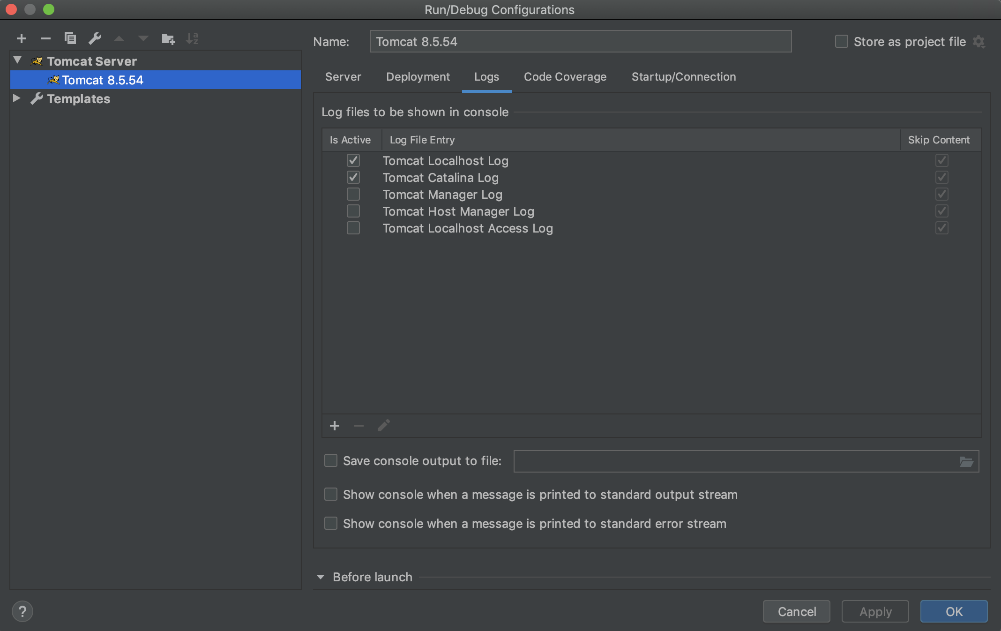1001x631 pixels.
Task: Switch to the Deployment tab
Action: [418, 77]
